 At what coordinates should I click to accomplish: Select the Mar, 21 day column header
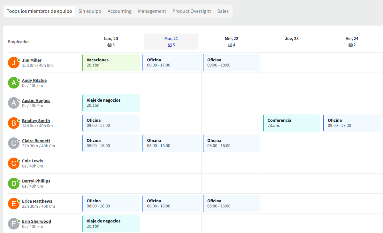pos(171,42)
